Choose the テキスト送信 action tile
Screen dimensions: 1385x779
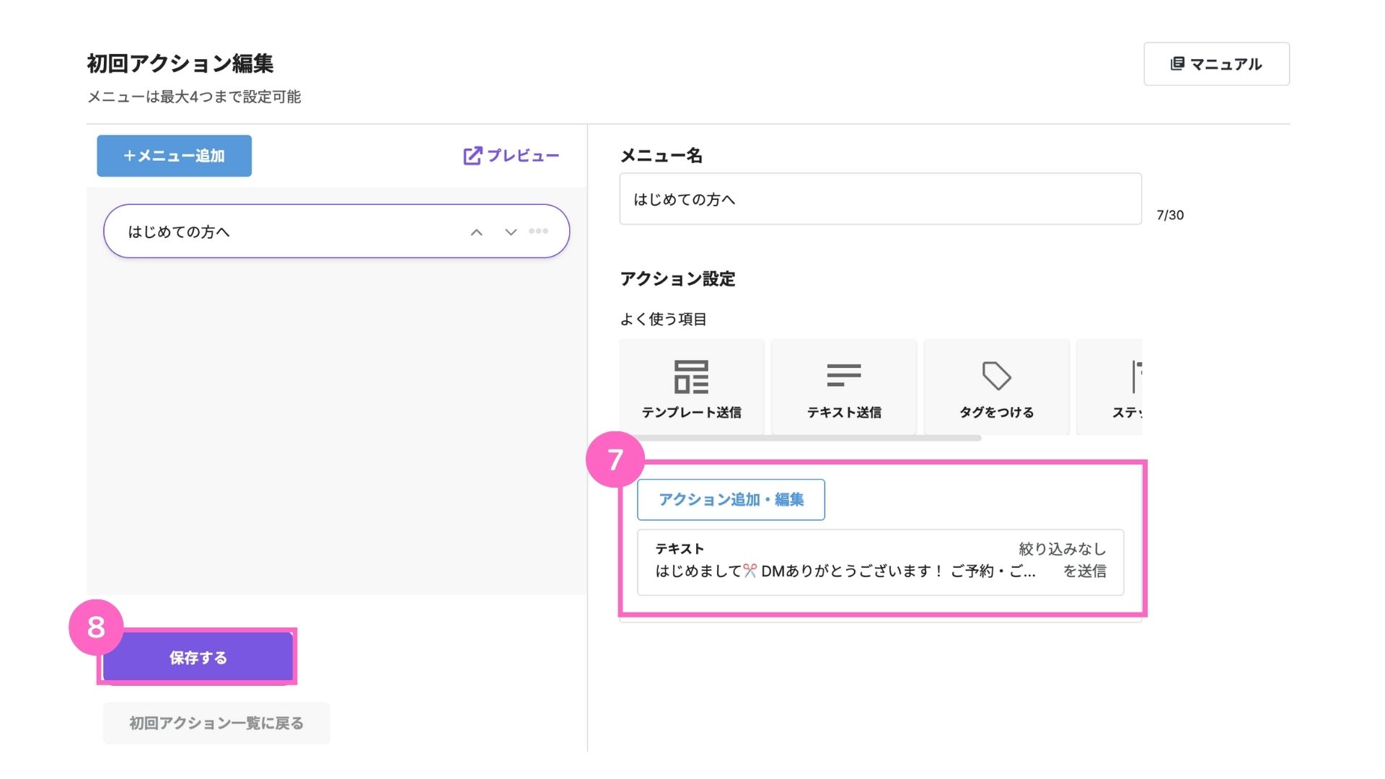coord(844,387)
